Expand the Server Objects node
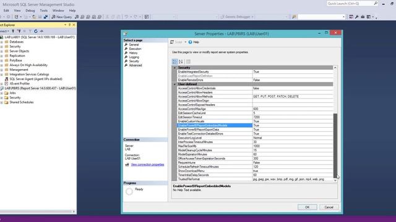Screen dimensions: 396x222 click(x=1, y=51)
